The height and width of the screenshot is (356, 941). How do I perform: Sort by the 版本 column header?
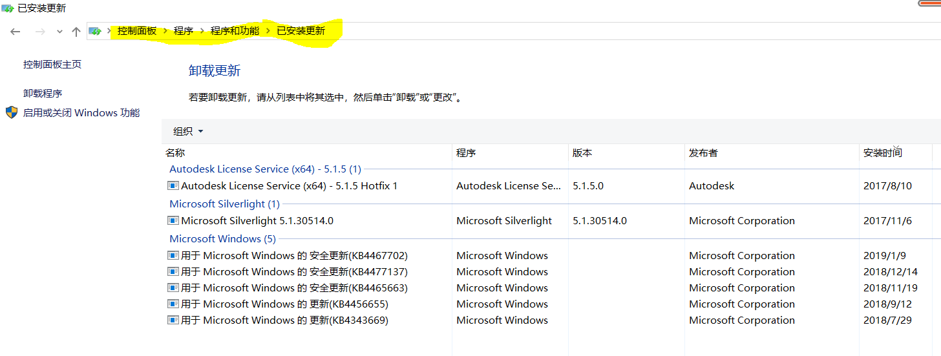coord(626,153)
